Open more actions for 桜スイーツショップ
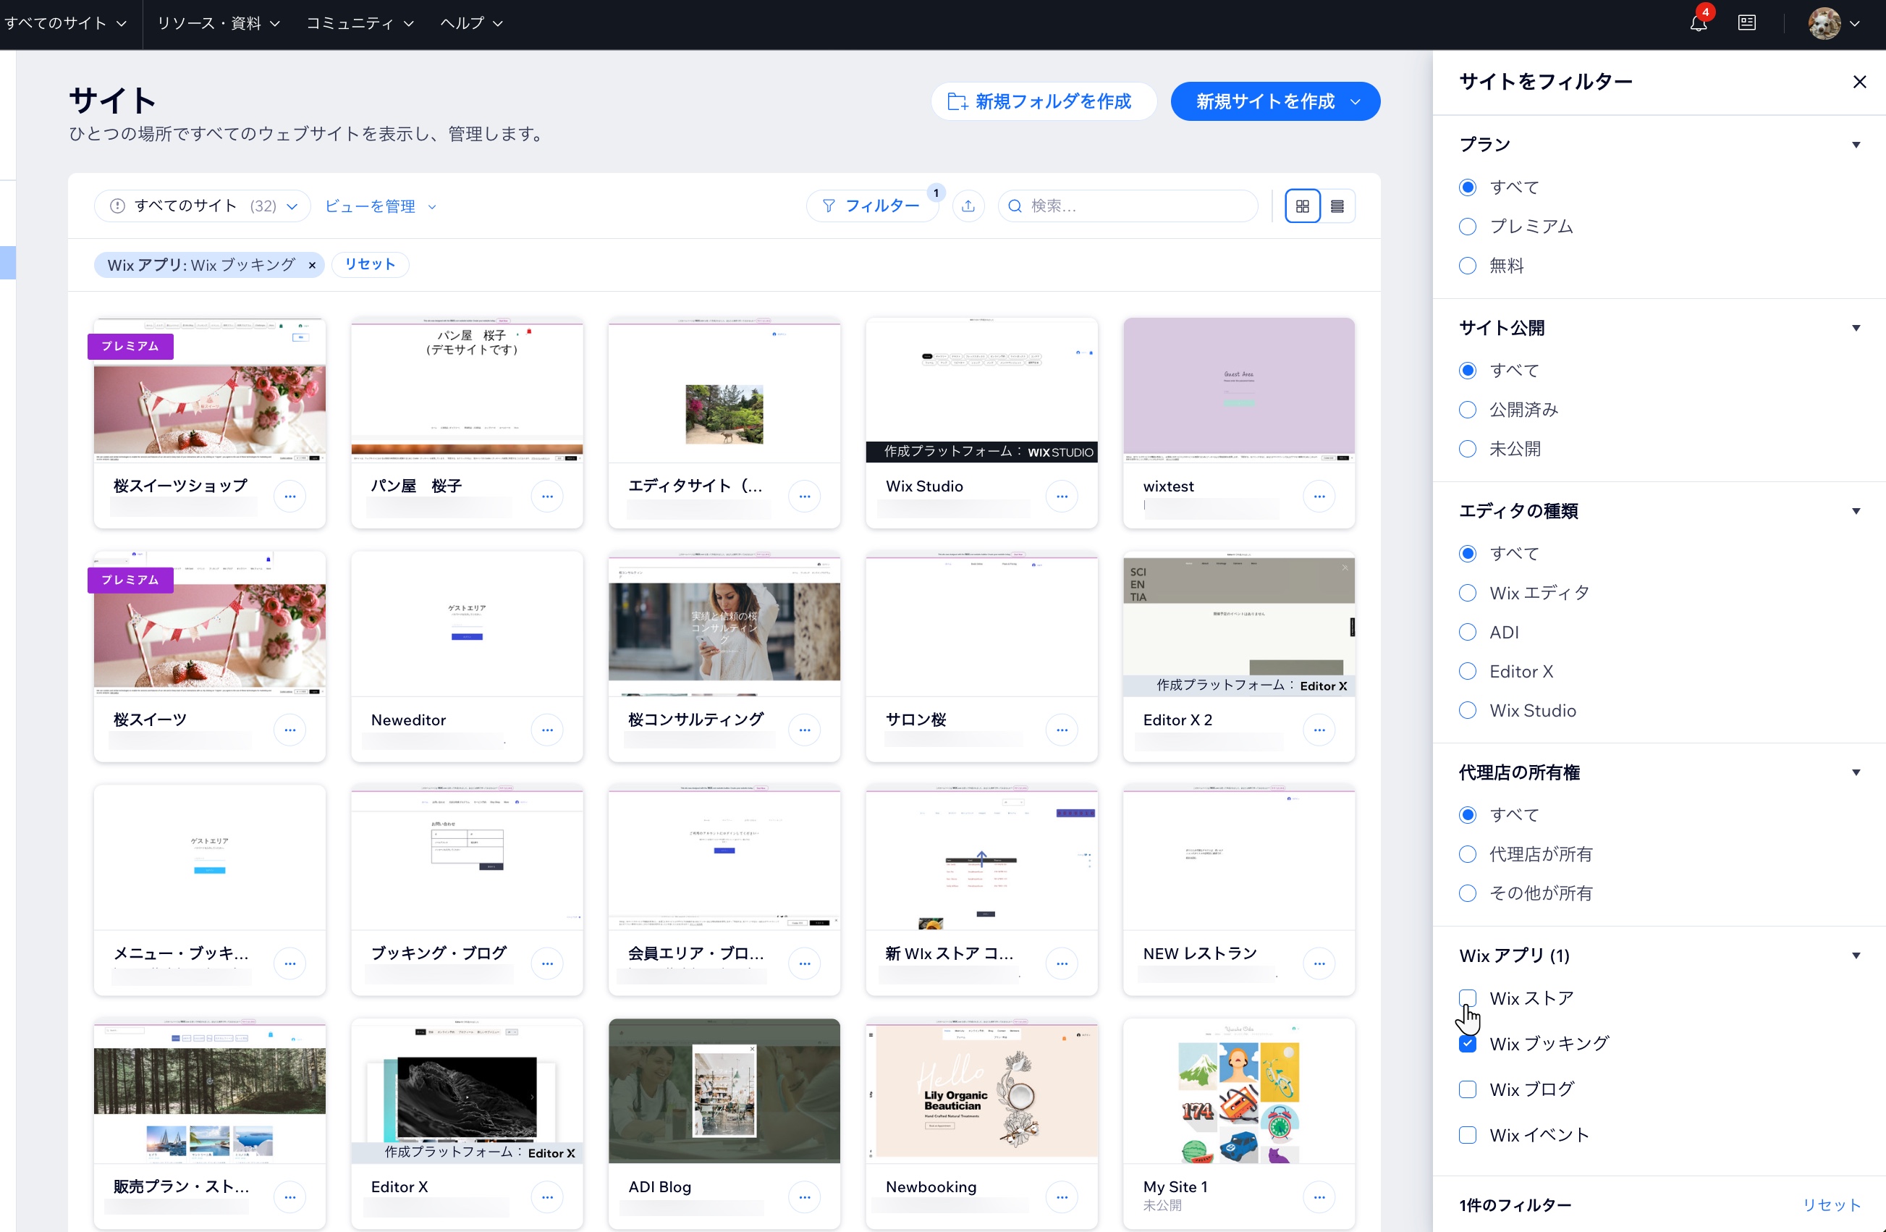 [290, 497]
